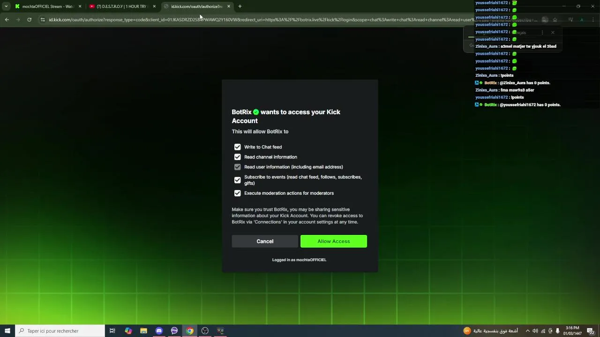The image size is (600, 337).
Task: Uncheck Execute moderation actions for moderators
Action: 238,193
